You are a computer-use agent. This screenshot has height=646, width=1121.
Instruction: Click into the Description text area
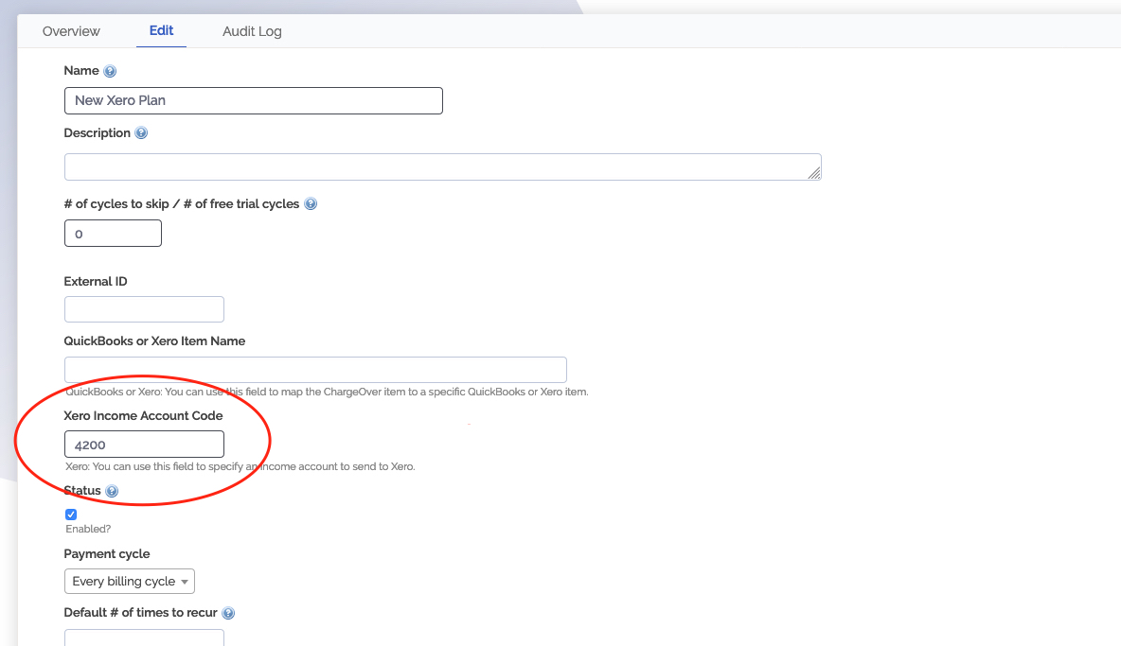(x=442, y=167)
